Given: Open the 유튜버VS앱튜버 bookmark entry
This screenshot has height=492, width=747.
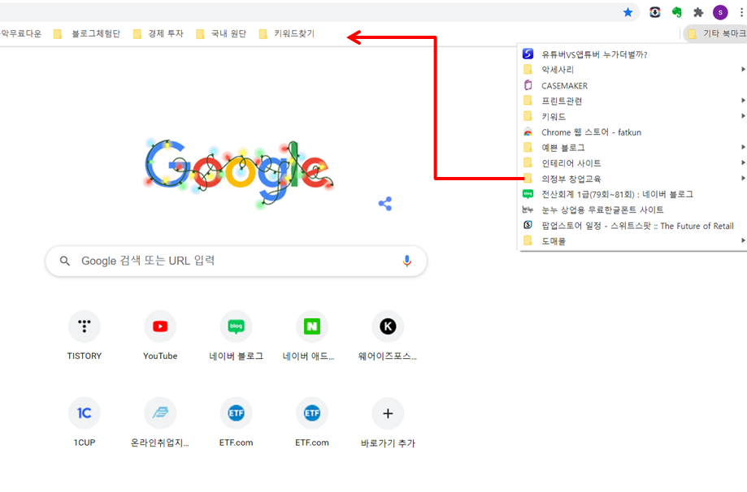Looking at the screenshot, I should tap(632, 54).
